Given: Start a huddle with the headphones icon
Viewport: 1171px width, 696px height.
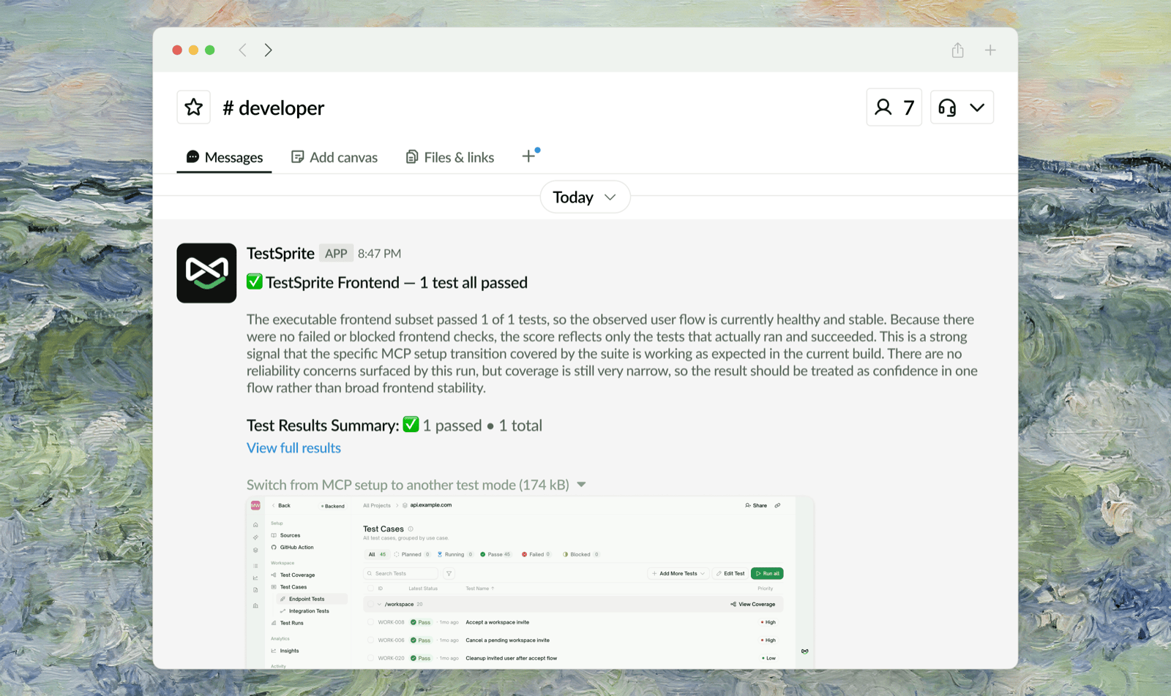Looking at the screenshot, I should 947,107.
